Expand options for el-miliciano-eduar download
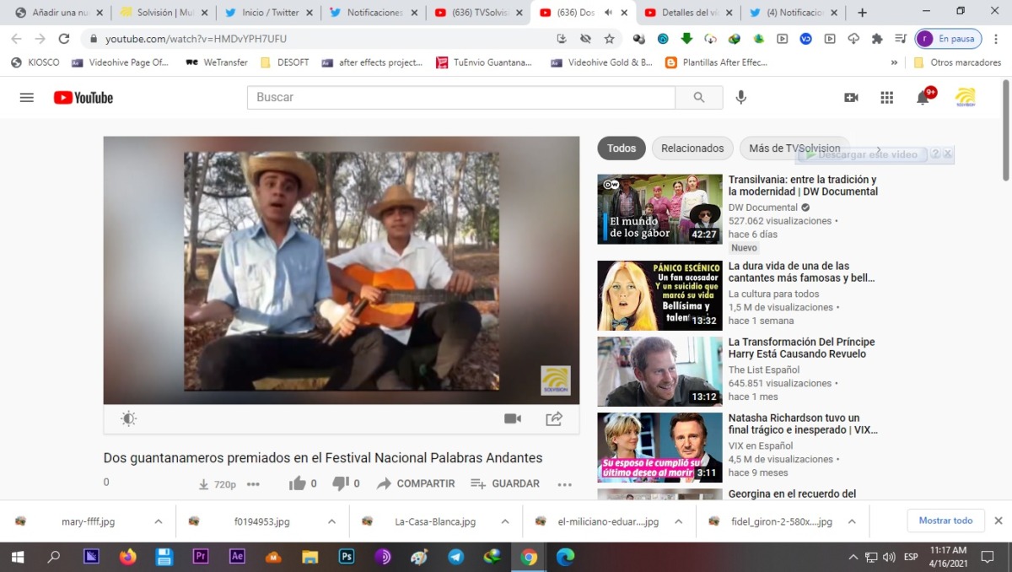The width and height of the screenshot is (1012, 572). coord(678,521)
